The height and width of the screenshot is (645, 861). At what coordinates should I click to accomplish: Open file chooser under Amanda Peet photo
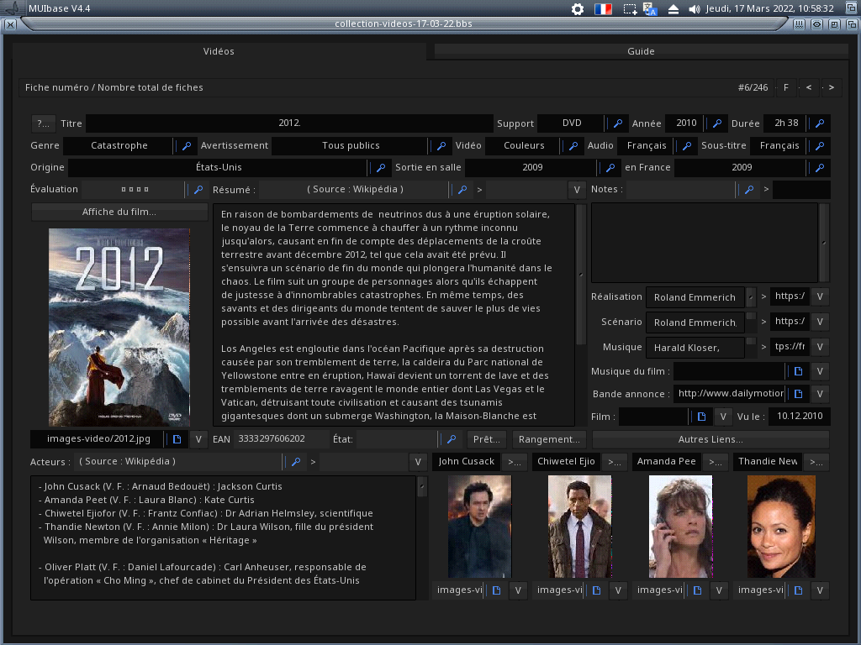[x=697, y=590]
